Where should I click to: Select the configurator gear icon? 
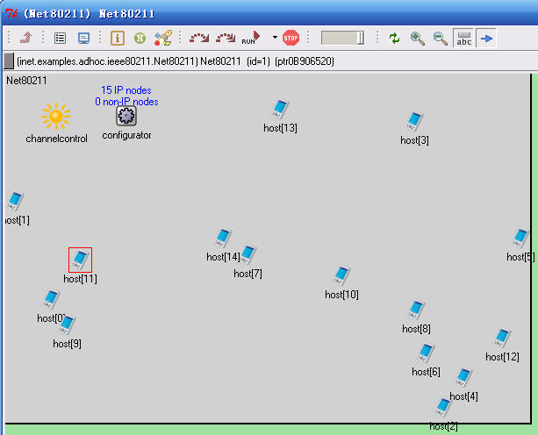[126, 116]
